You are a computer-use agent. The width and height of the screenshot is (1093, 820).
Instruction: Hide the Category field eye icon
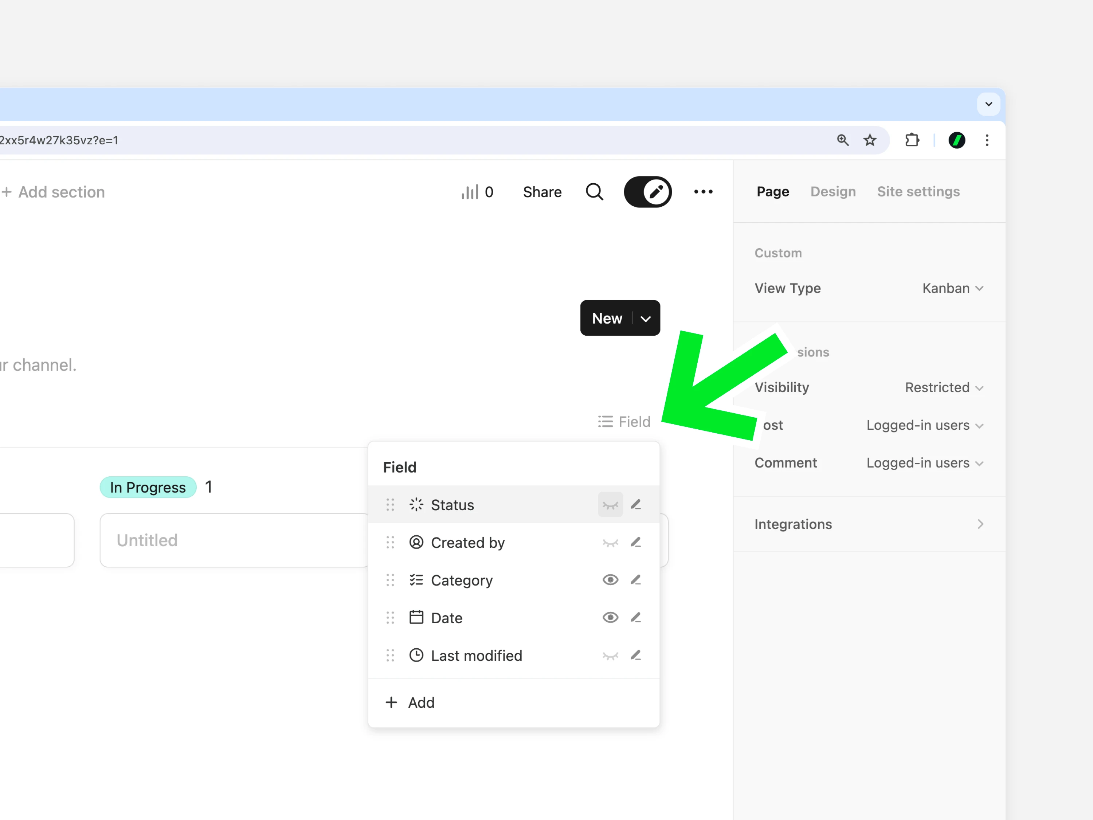(610, 580)
